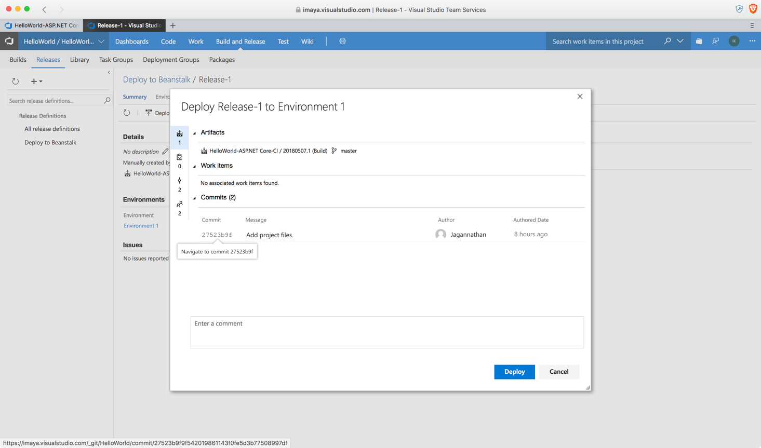Switch to the Task Groups tab
This screenshot has width=761, height=448.
tap(116, 60)
